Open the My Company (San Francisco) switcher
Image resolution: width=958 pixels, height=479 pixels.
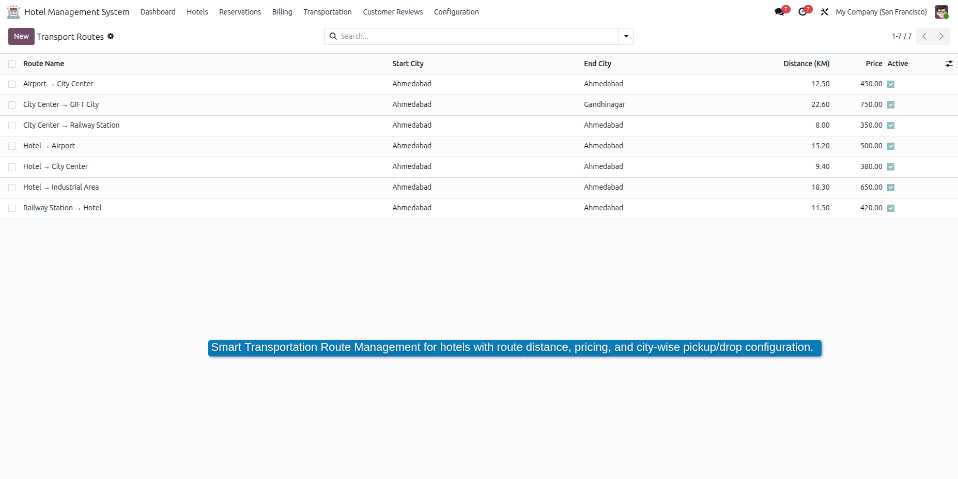881,12
